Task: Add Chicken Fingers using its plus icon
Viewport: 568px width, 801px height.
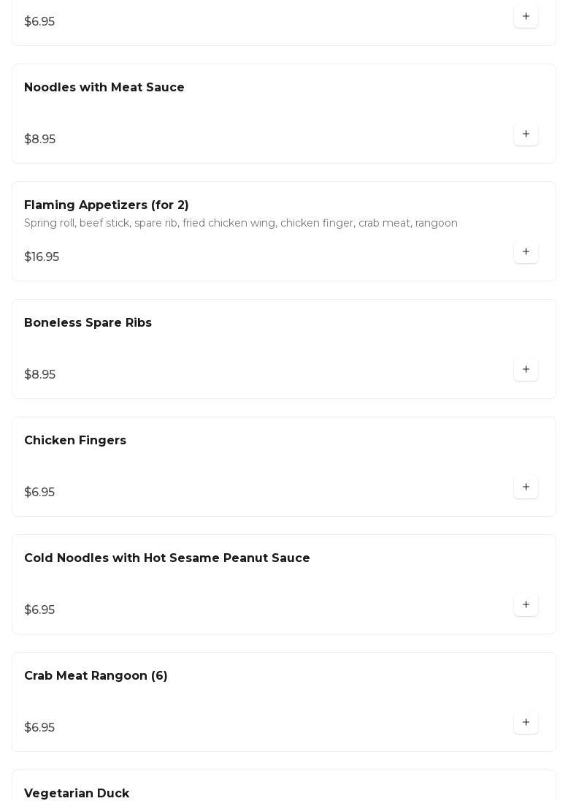Action: tap(526, 487)
